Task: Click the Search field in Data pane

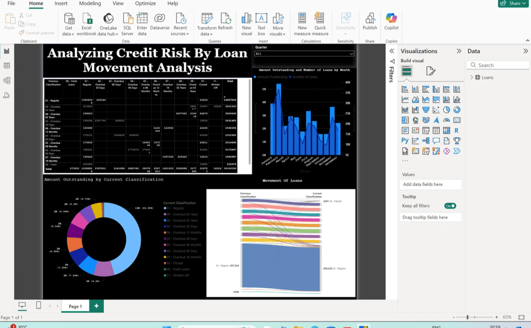Action: pos(498,65)
